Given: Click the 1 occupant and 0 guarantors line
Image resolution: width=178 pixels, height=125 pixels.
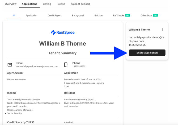Looking at the screenshot, I should click(84, 83).
